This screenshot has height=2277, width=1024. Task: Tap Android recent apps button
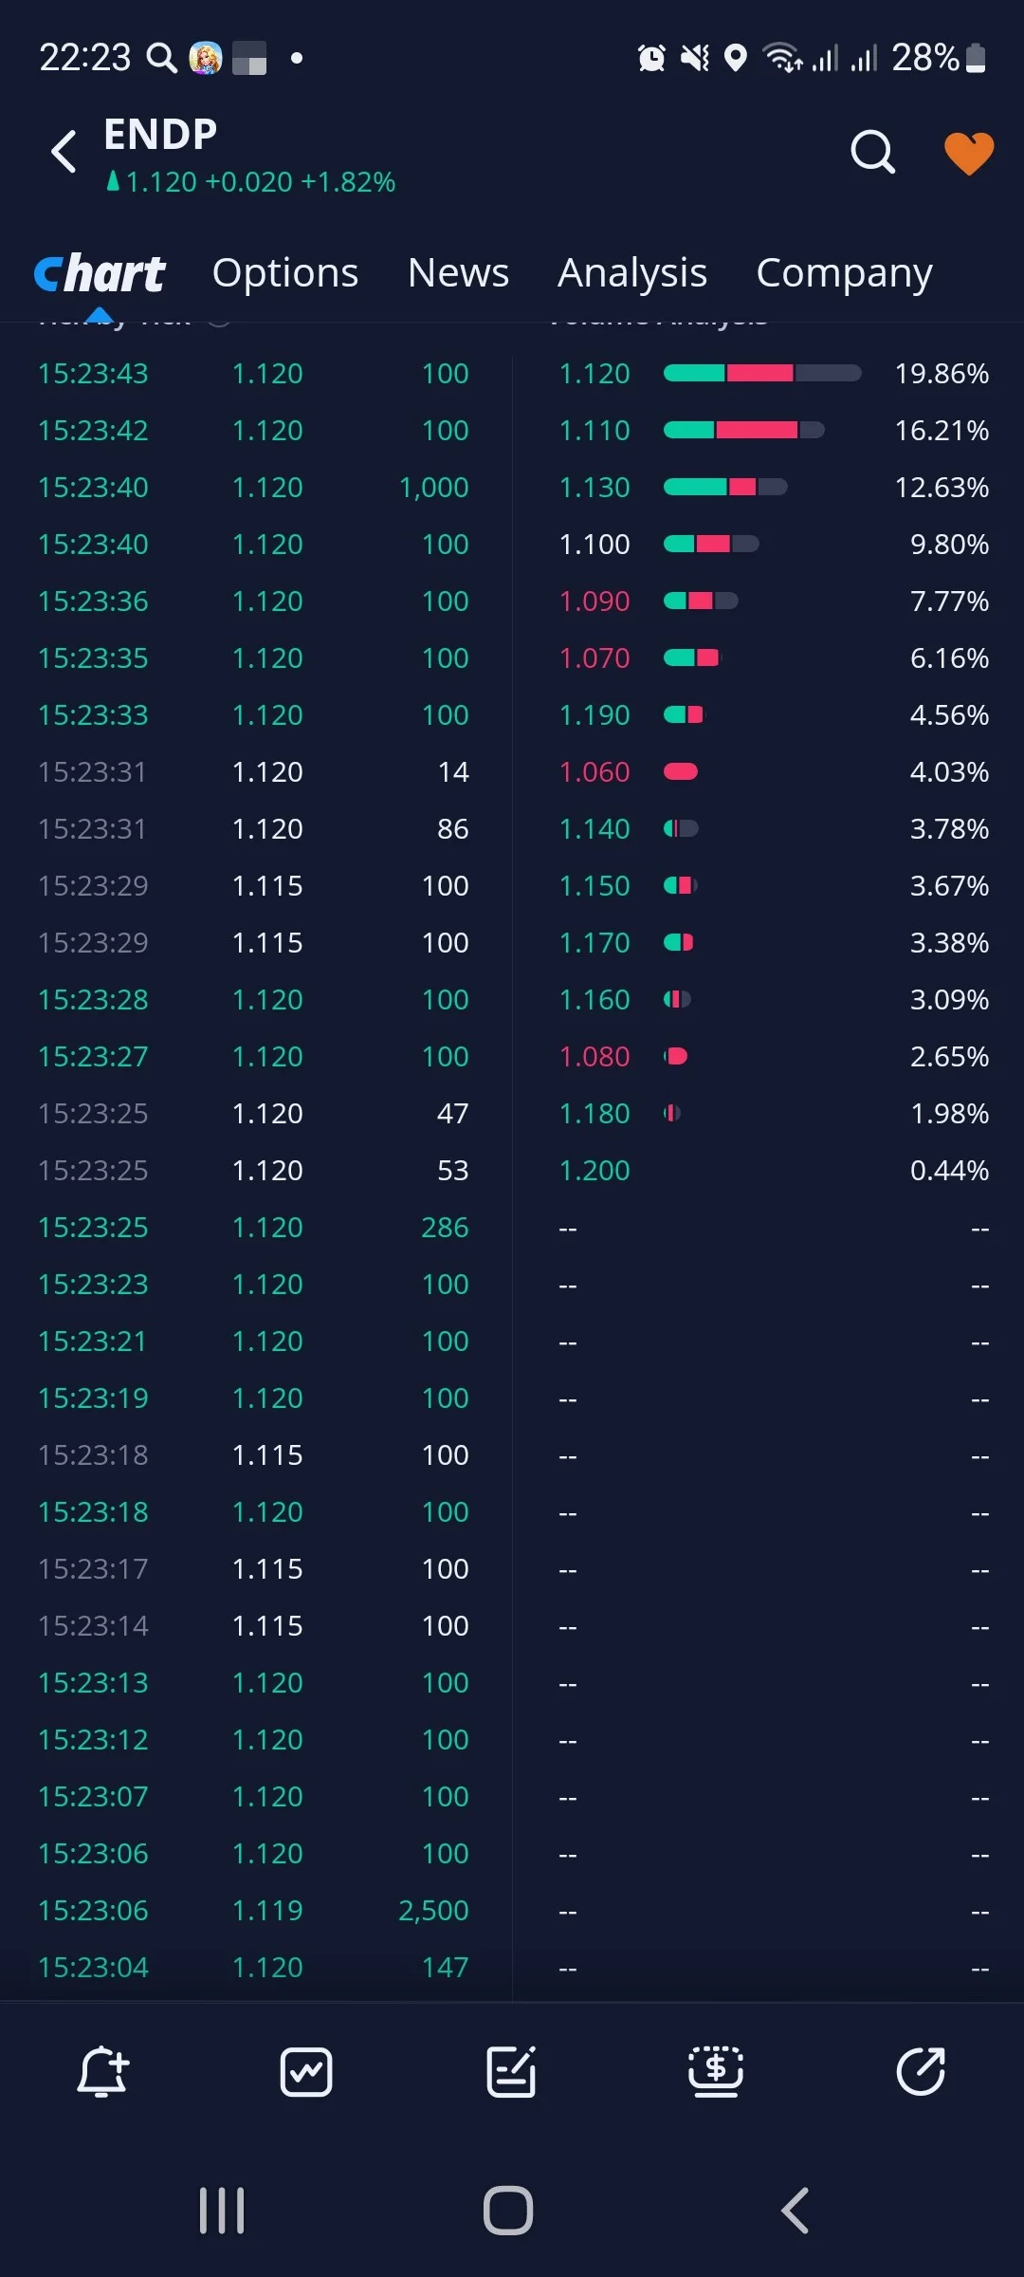click(x=222, y=2211)
